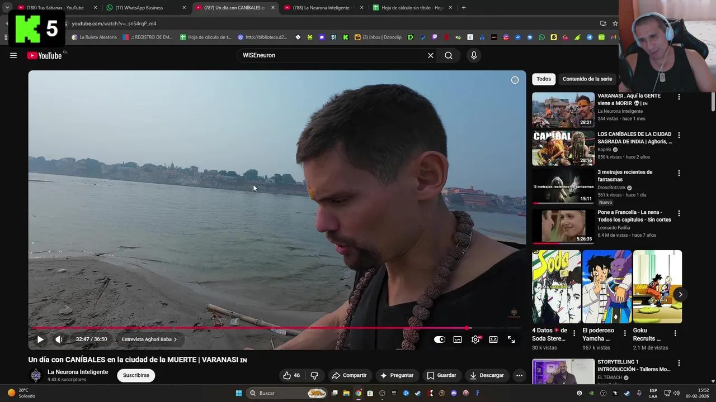Open Windows Start menu

click(x=239, y=393)
